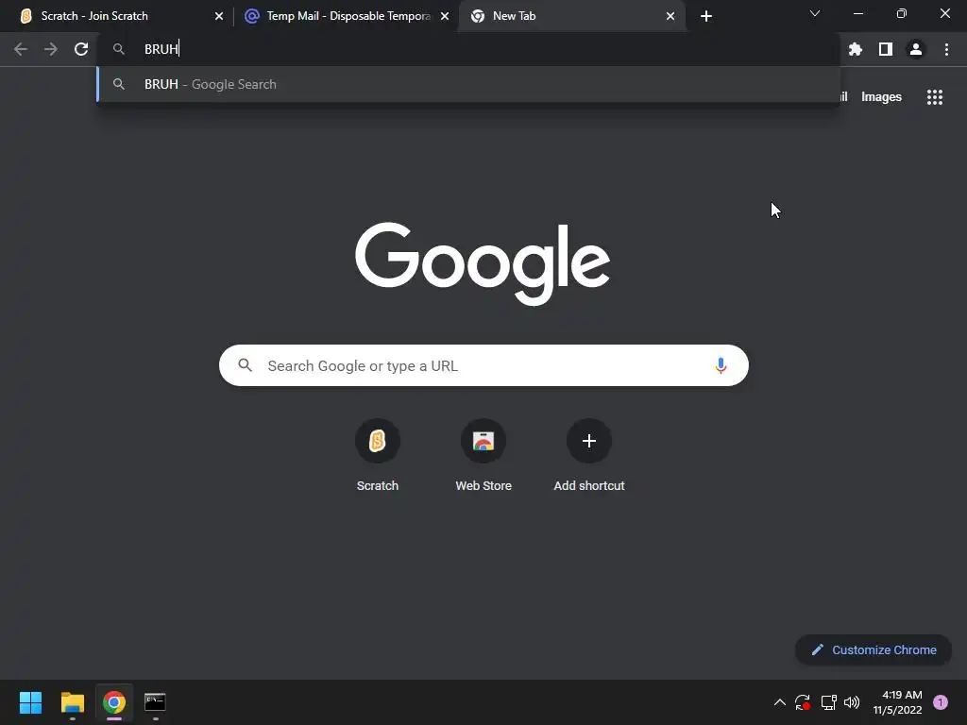
Task: Focus the Search Google or type a URL box
Action: point(483,365)
